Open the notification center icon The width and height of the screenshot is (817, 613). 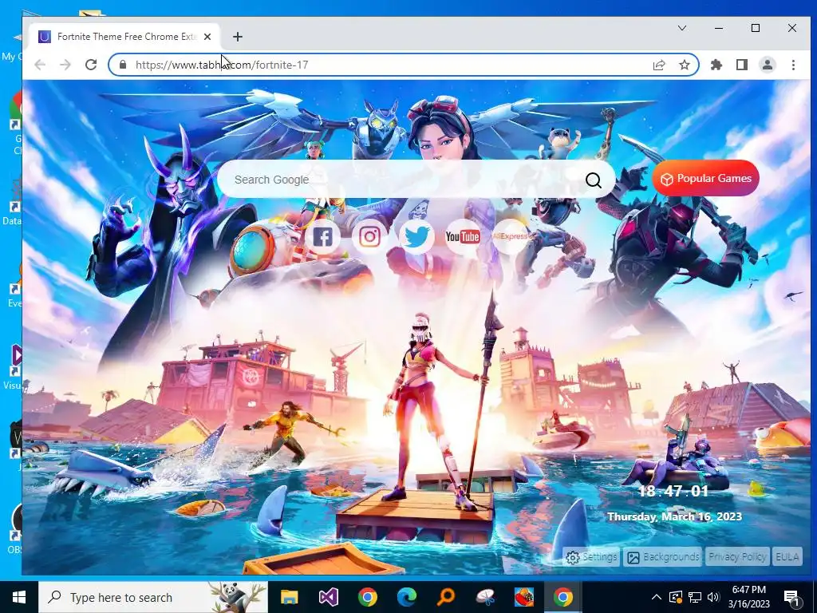point(792,598)
